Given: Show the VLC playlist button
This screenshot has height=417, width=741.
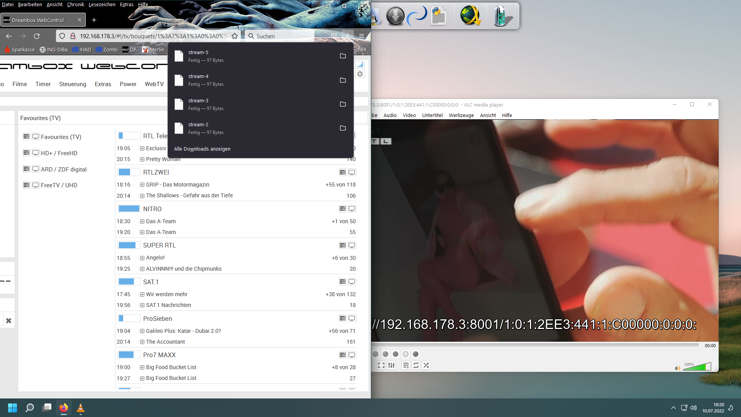Looking at the screenshot, I should [406, 365].
